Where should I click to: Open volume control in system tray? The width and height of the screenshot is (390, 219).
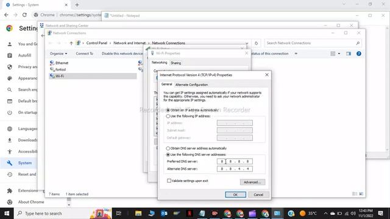coord(353,214)
